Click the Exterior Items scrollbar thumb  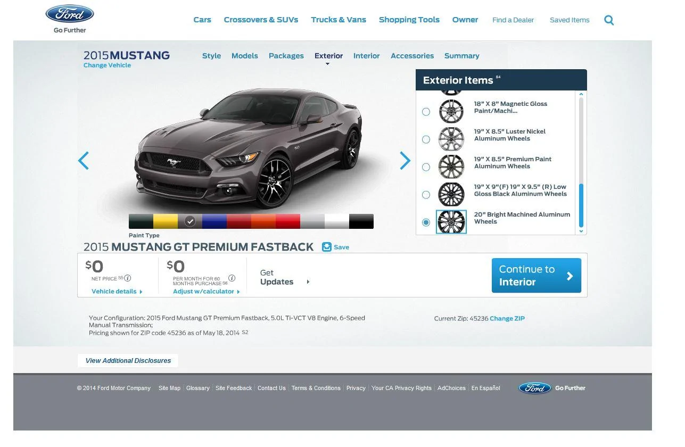[581, 205]
